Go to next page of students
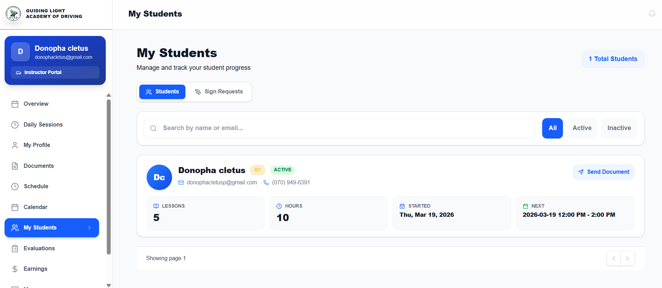 tap(627, 258)
